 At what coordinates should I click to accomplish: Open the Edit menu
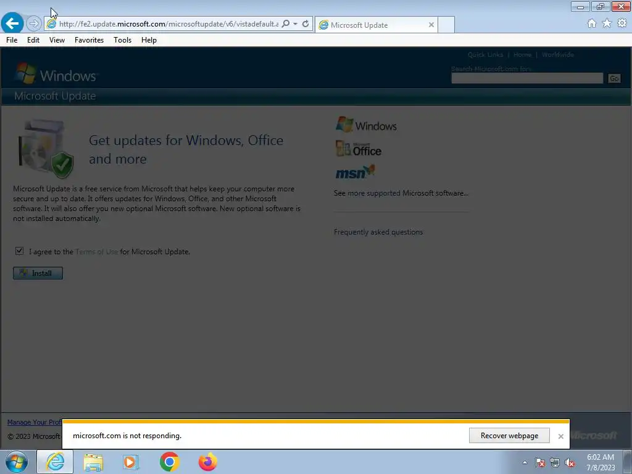tap(33, 40)
